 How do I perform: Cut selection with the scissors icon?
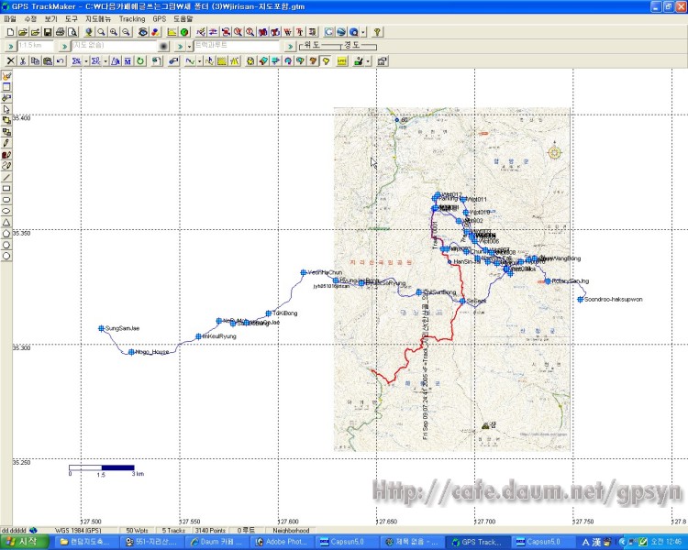(x=23, y=61)
